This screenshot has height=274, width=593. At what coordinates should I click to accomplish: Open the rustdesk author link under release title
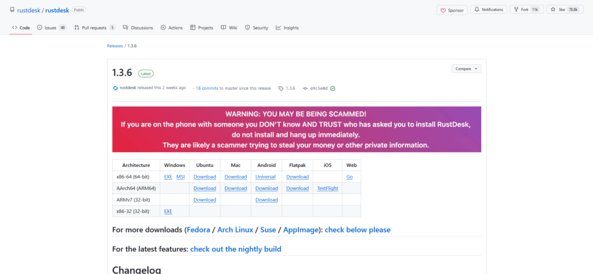[128, 88]
